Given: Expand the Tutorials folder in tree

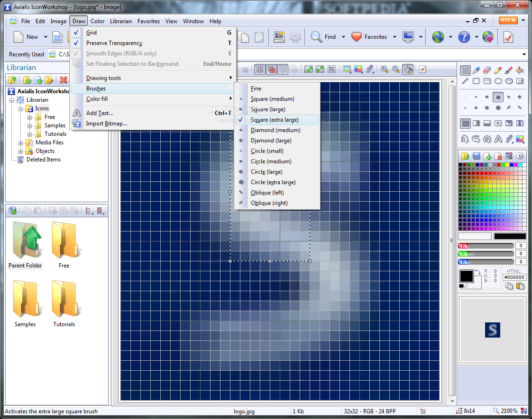Looking at the screenshot, I should 29,134.
